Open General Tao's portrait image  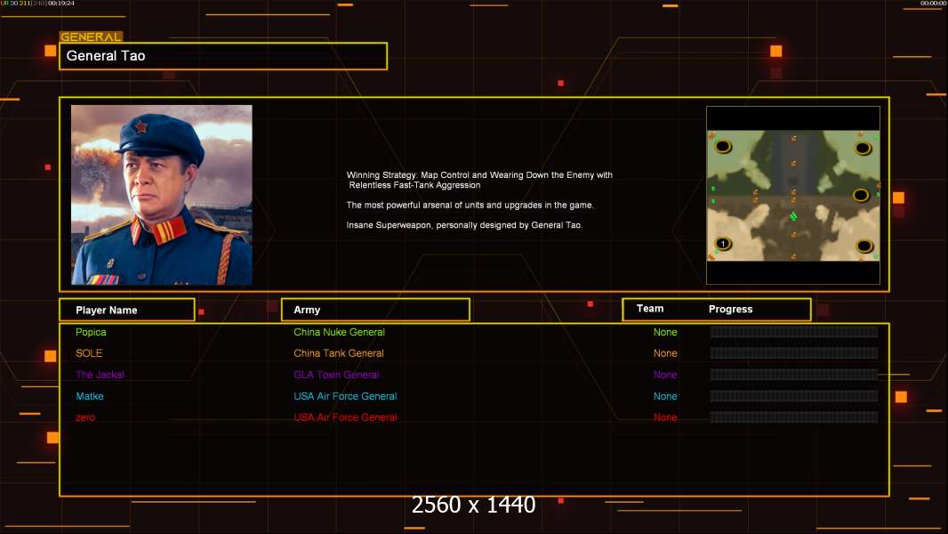coord(162,195)
